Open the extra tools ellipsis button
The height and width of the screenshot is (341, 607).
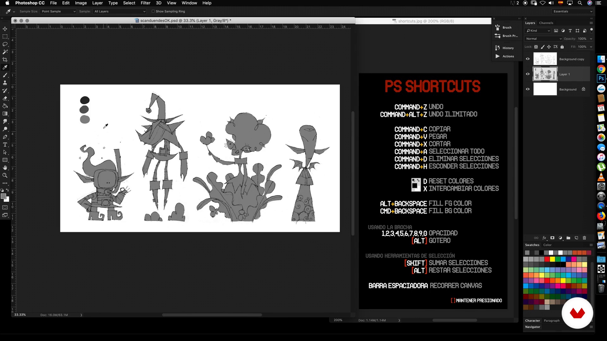click(5, 183)
